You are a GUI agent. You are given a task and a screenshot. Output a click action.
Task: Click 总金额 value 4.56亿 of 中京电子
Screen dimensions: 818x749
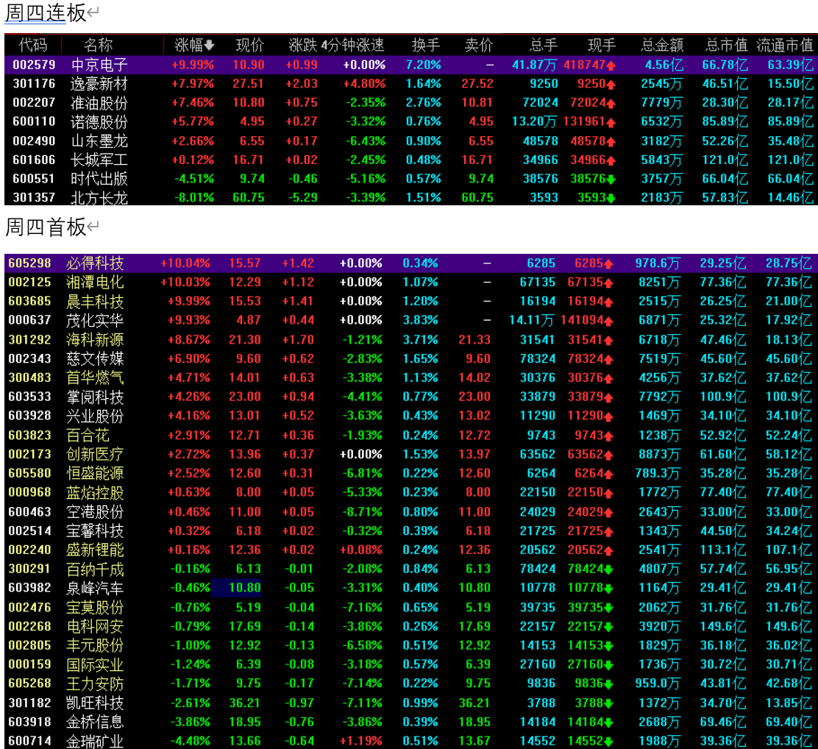pos(664,65)
